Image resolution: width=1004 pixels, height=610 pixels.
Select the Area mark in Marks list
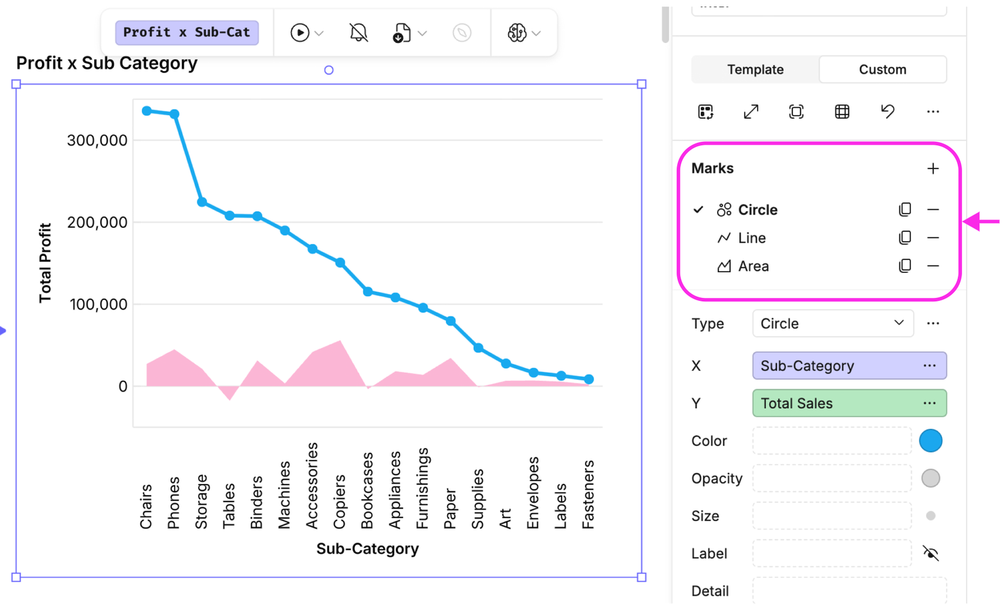coord(753,266)
